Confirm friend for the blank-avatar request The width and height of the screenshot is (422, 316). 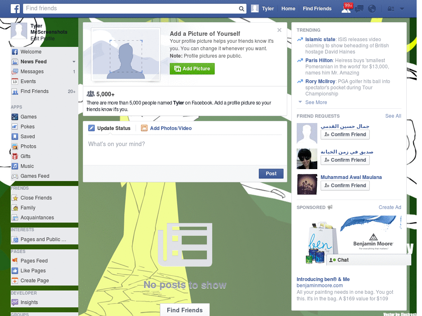tap(345, 135)
